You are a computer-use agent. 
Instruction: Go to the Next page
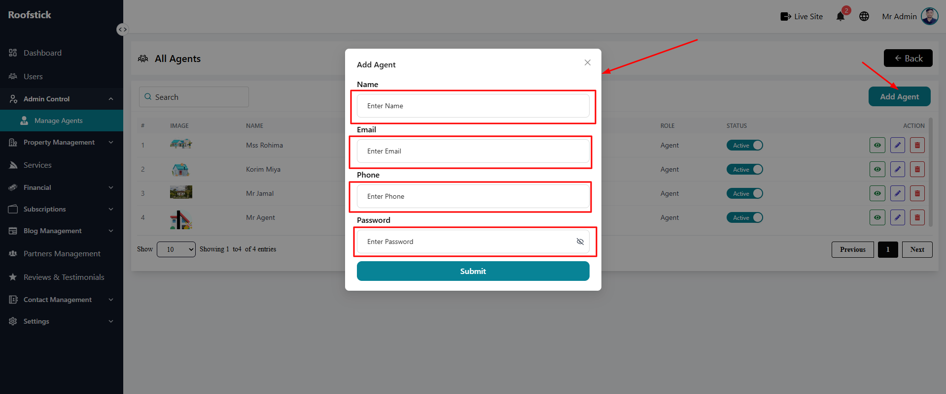(917, 249)
